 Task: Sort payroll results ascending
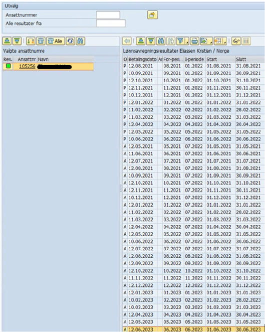click(x=141, y=41)
